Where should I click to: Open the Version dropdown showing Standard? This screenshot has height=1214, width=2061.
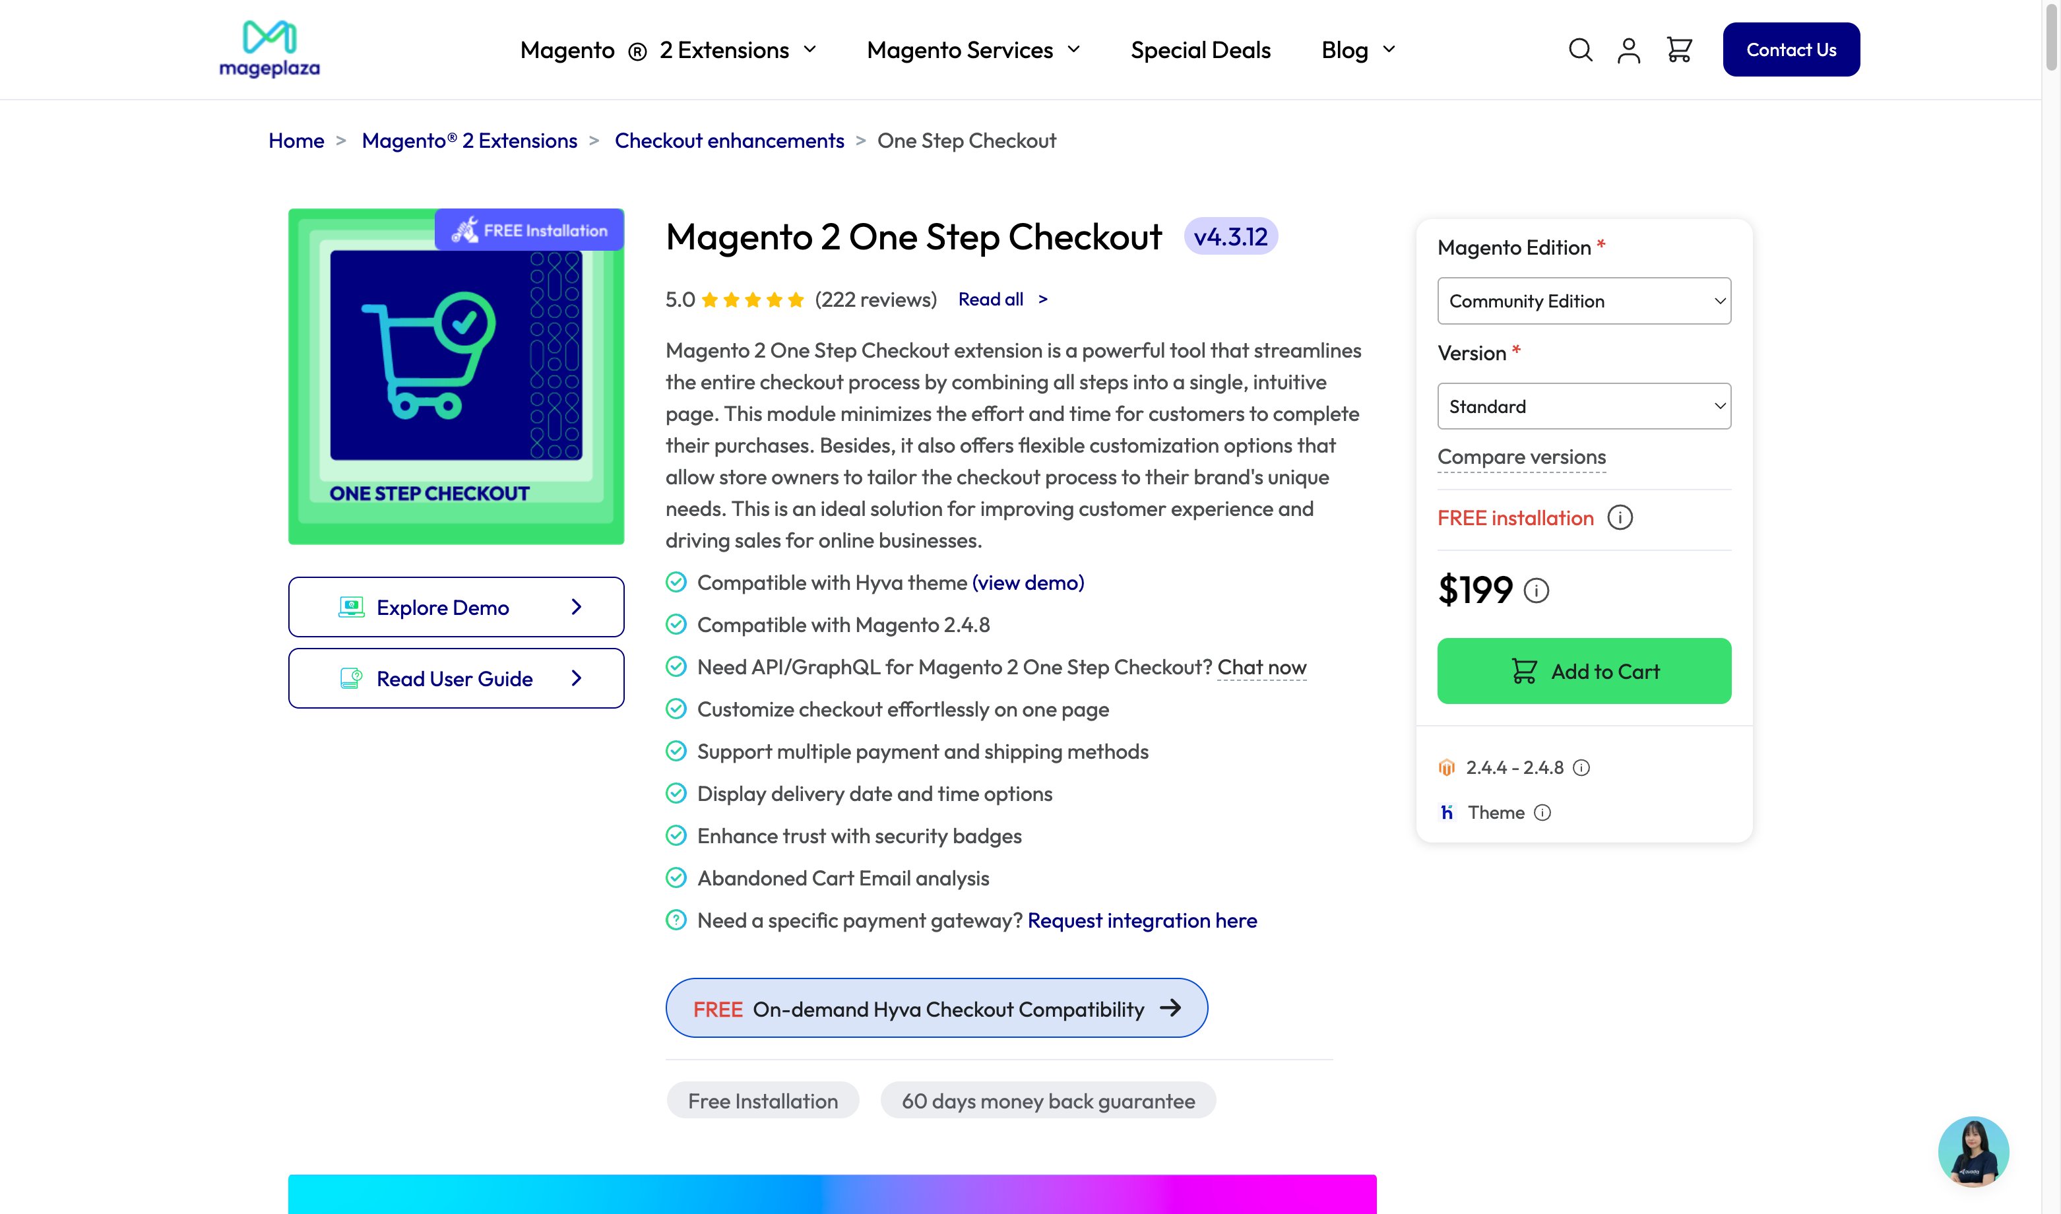(x=1583, y=406)
